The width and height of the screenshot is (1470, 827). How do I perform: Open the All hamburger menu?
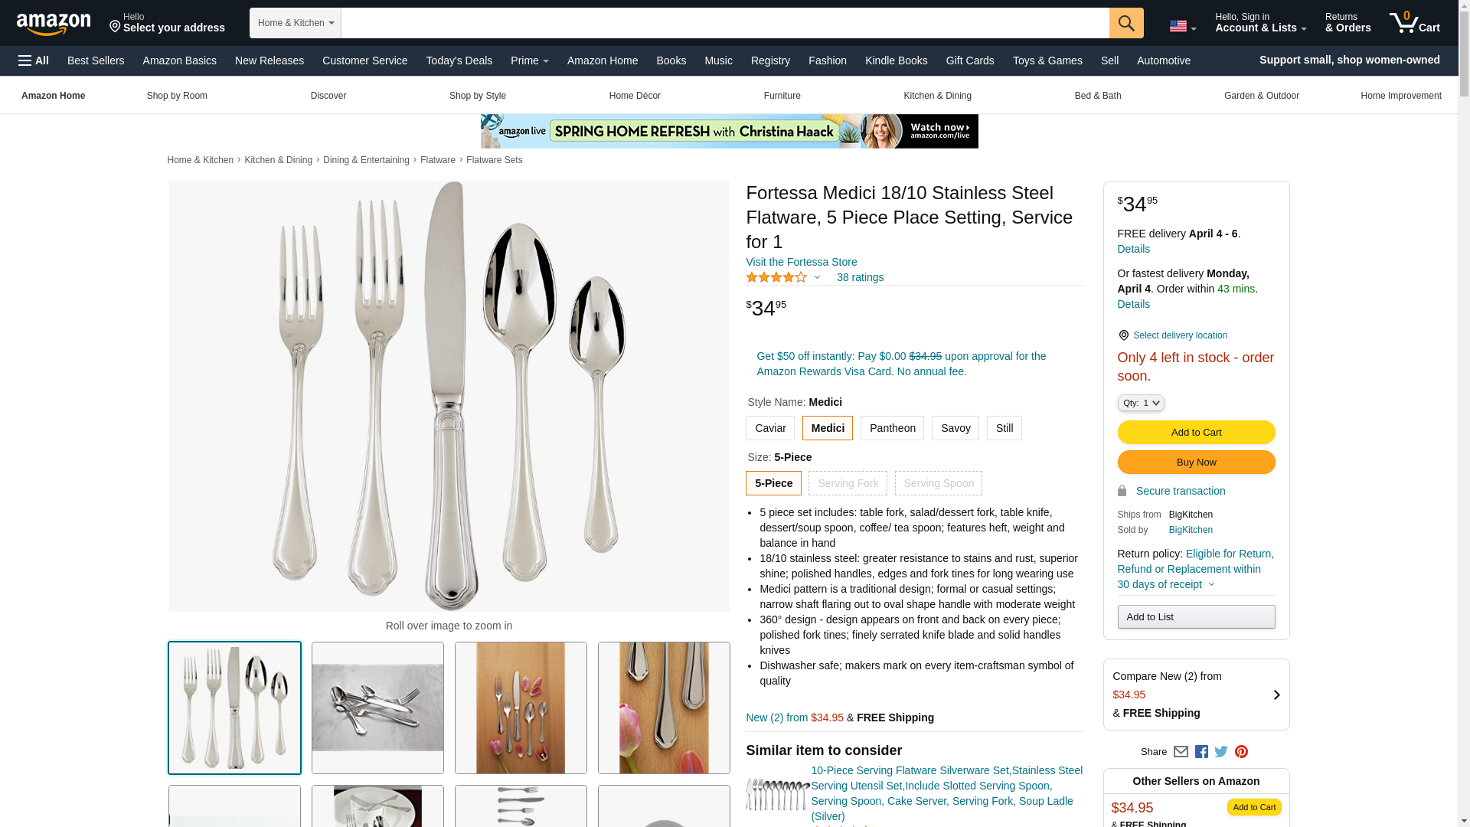point(34,60)
